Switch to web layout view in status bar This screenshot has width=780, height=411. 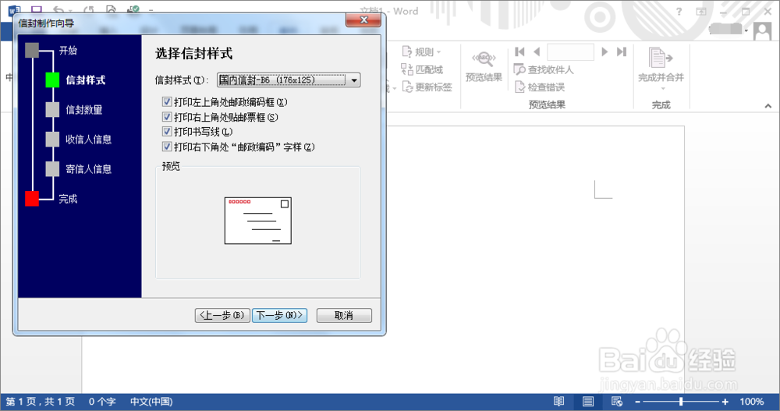[617, 401]
